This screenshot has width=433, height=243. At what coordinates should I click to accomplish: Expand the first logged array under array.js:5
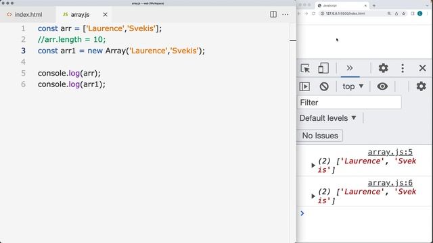(313, 165)
